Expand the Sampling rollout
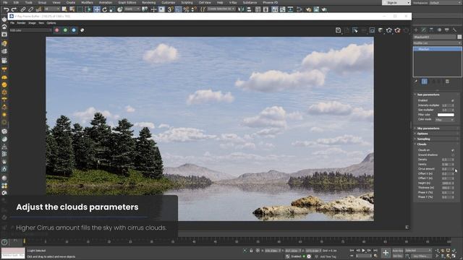463x260 pixels. pyautogui.click(x=423, y=139)
